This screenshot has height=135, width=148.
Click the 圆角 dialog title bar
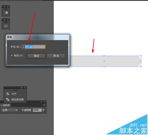(38, 37)
